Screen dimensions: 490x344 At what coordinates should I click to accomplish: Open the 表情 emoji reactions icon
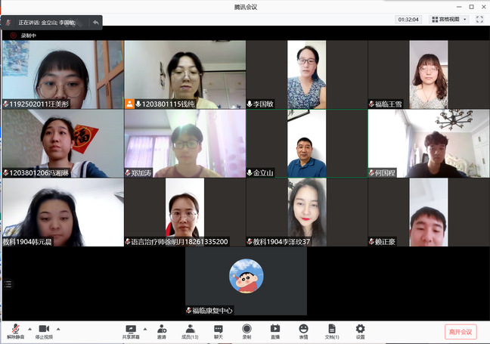(x=303, y=330)
